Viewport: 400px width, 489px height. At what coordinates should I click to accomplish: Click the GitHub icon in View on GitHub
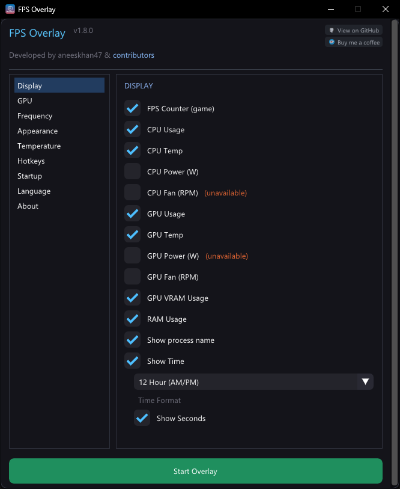[x=332, y=30]
